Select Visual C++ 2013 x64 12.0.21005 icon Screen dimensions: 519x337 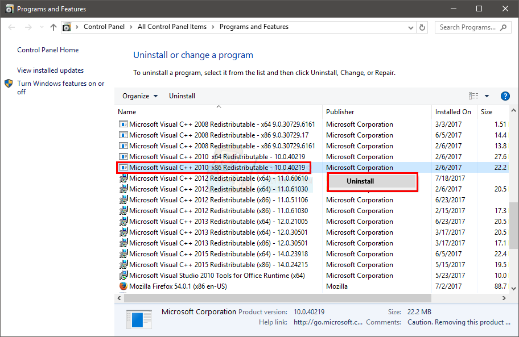pos(123,222)
